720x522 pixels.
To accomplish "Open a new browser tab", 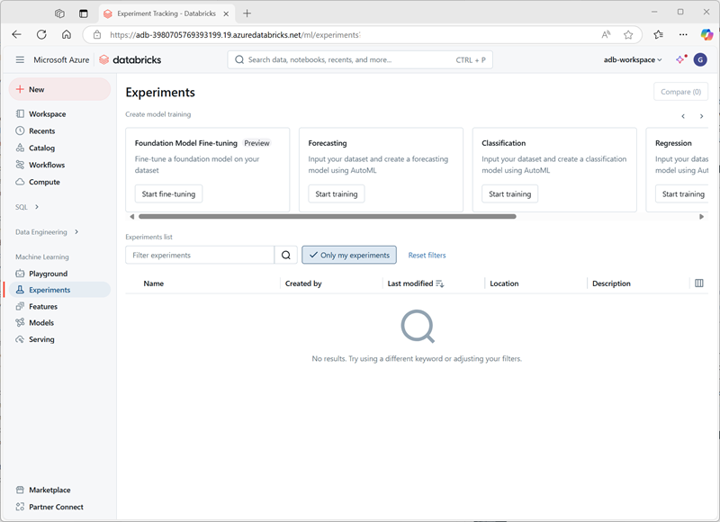I will click(x=247, y=13).
